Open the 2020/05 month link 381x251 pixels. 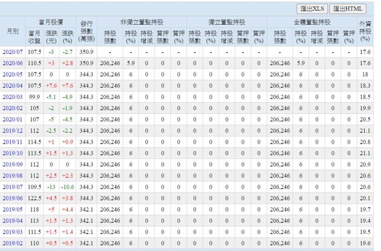[13, 74]
